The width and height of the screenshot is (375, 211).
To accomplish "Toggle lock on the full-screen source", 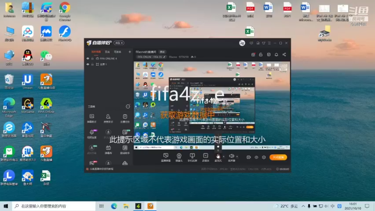I will [92, 64].
